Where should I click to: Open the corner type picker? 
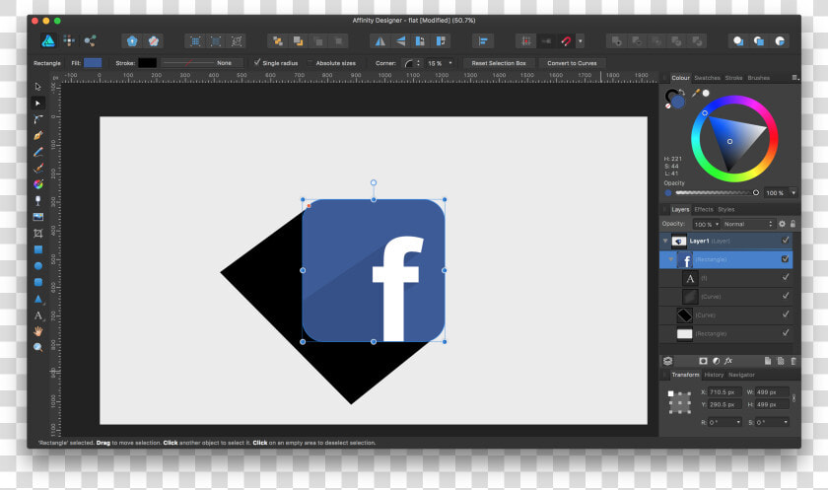(x=412, y=63)
